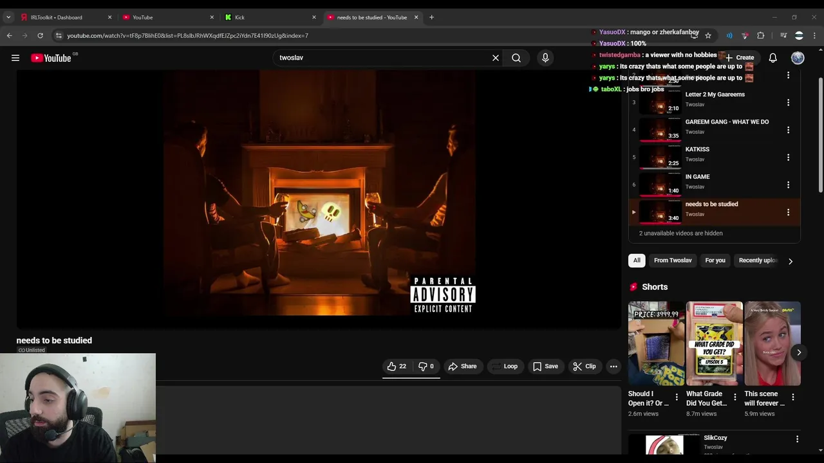Show more filter chips with arrow
The image size is (824, 463).
791,261
